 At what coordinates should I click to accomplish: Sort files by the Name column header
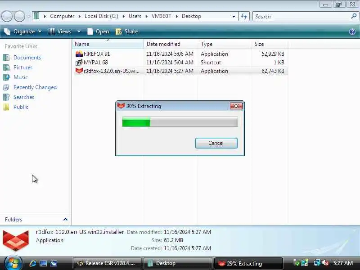tap(108, 44)
